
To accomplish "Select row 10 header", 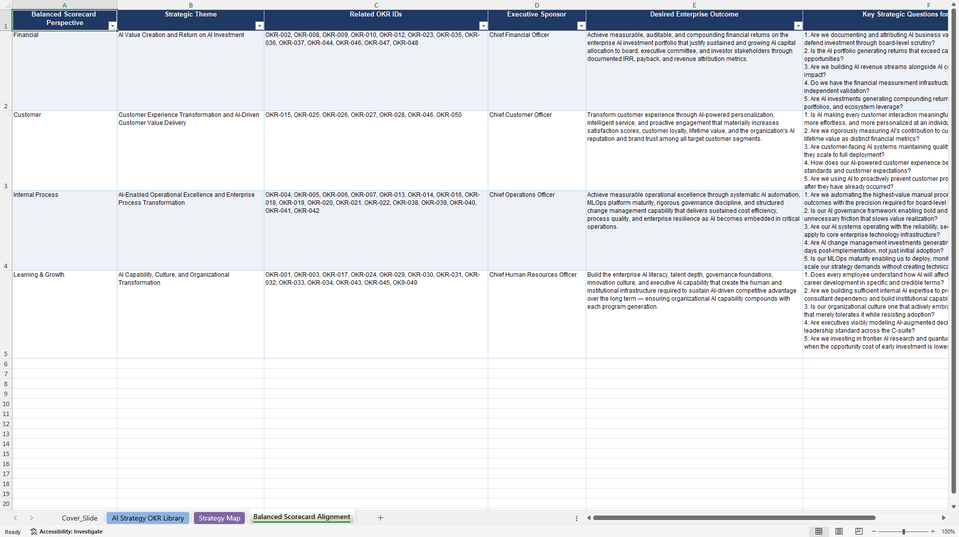I will (6, 404).
